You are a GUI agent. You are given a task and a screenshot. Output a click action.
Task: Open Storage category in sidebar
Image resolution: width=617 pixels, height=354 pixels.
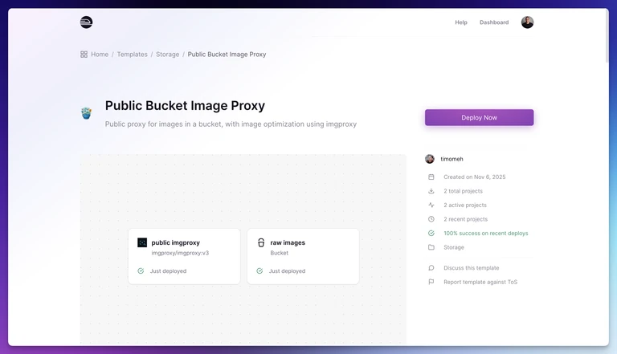coord(454,247)
